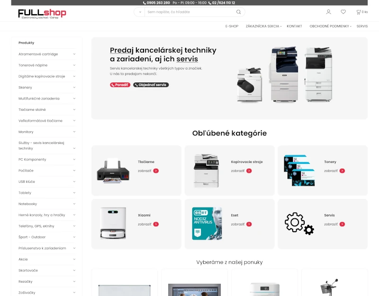
Task: Click red arrow under Xiaomi
Action: click(156, 224)
